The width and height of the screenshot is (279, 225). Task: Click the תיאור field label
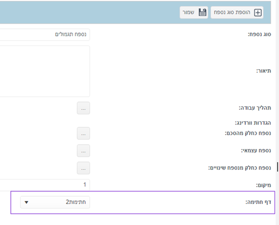tap(264, 71)
